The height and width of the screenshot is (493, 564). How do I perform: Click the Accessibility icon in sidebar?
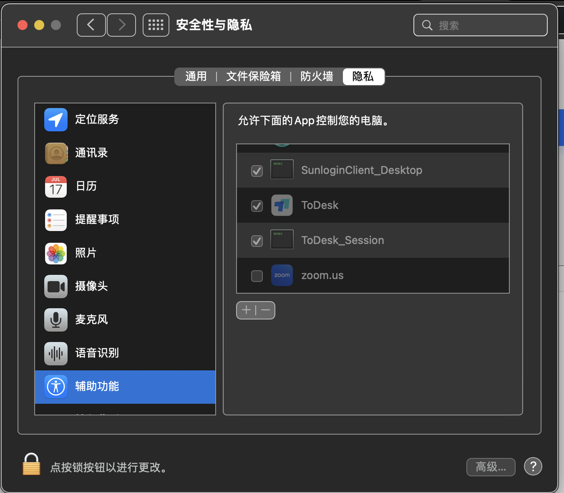(56, 387)
